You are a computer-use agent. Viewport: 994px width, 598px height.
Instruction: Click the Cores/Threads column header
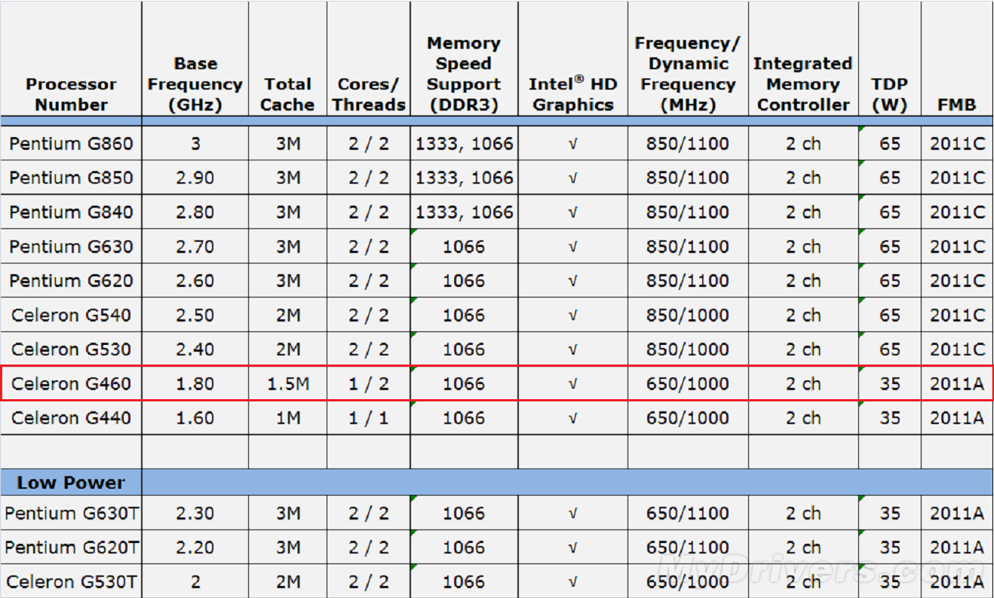(x=369, y=94)
